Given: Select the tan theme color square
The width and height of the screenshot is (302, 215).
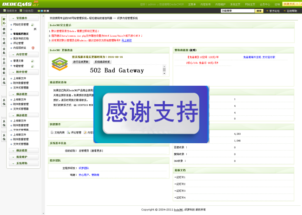Looking at the screenshot, I should pos(45,11).
